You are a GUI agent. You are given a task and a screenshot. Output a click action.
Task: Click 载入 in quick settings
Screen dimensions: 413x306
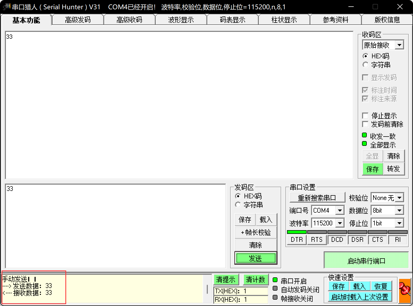(x=359, y=286)
